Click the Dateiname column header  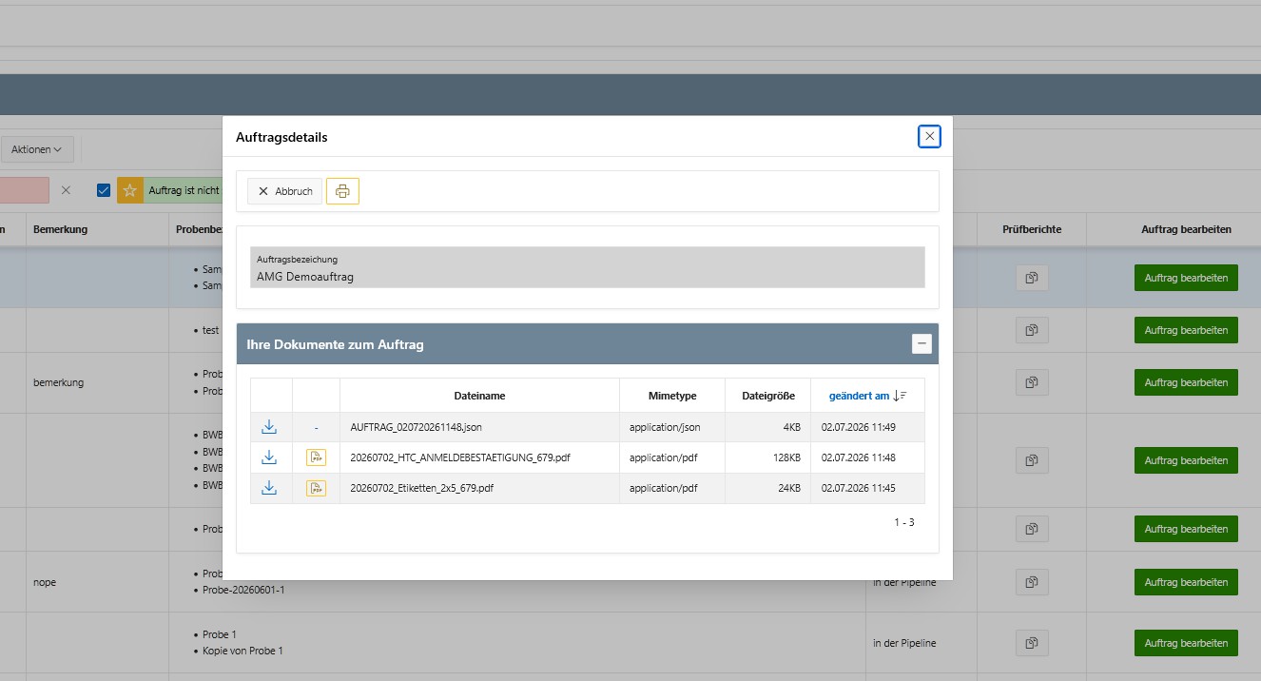(479, 396)
